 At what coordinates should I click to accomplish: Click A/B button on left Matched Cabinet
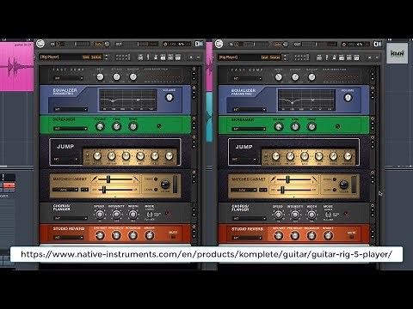point(84,190)
